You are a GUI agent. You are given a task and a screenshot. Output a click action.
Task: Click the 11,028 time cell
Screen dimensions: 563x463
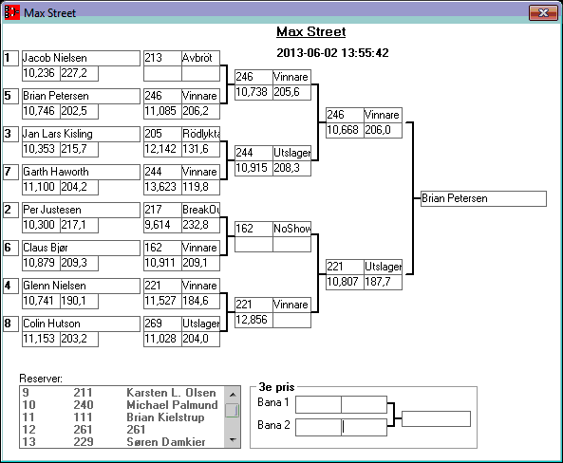coord(162,339)
